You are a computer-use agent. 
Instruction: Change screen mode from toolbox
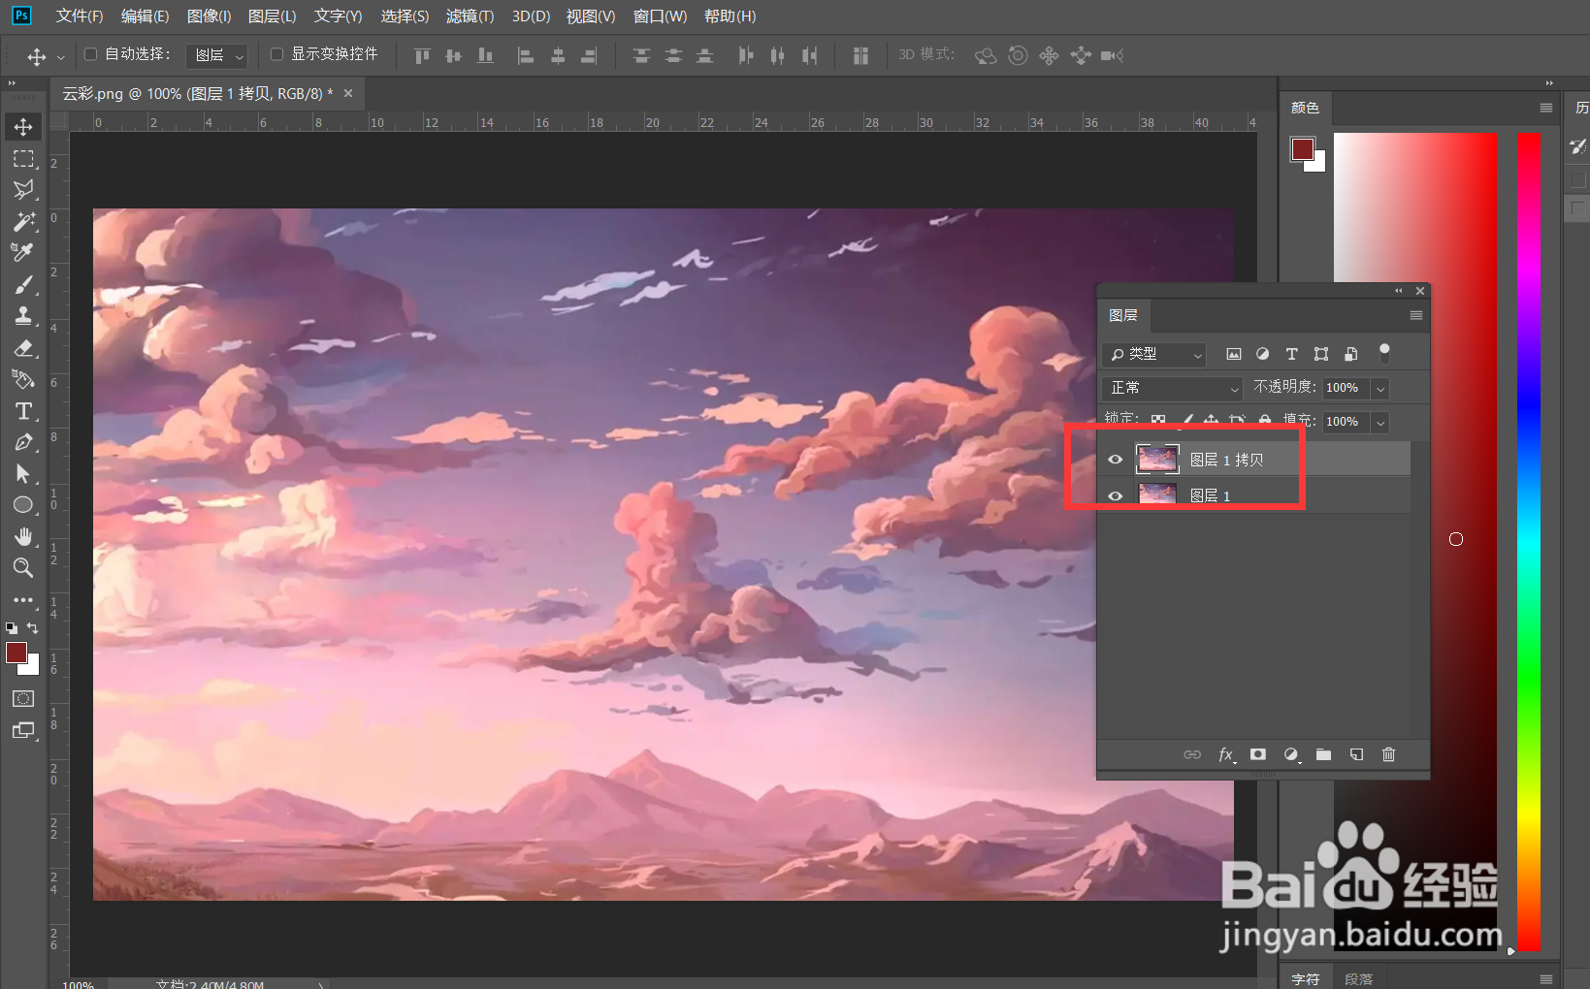click(23, 730)
